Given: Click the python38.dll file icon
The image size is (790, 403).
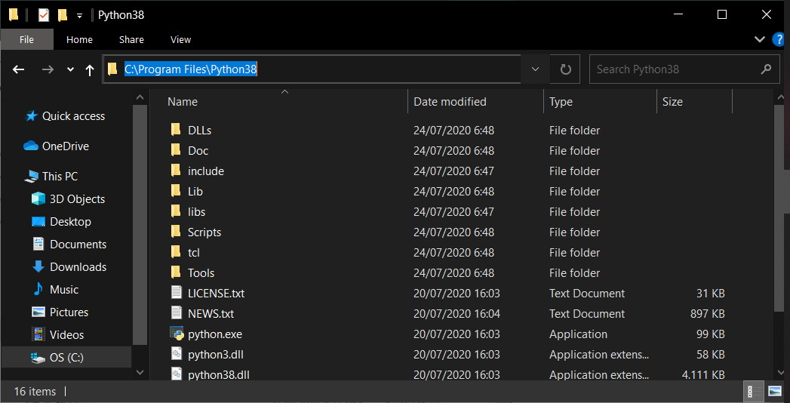Looking at the screenshot, I should [177, 374].
